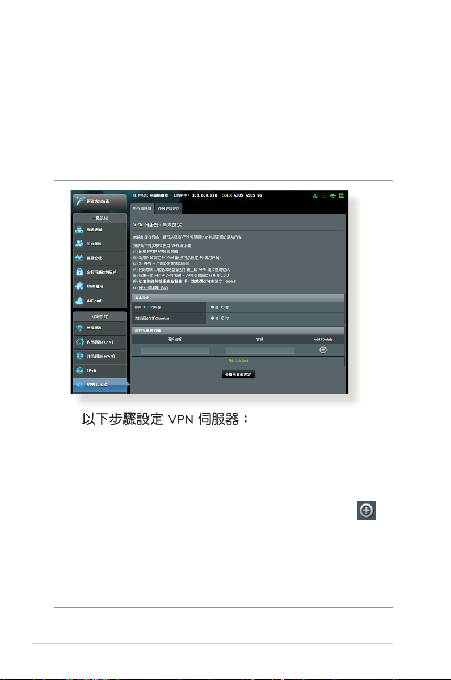Viewport: 451px width, 680px height.
Task: Open AiCloud in the sidebar
Action: click(x=100, y=301)
